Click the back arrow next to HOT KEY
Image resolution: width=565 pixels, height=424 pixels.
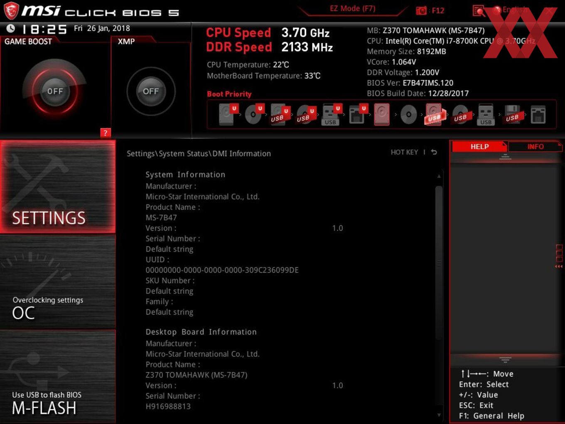pyautogui.click(x=434, y=152)
